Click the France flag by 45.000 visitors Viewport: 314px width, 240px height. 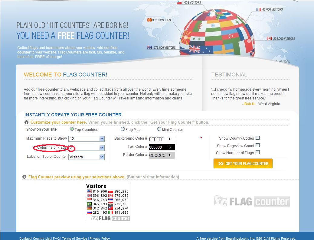click(259, 9)
